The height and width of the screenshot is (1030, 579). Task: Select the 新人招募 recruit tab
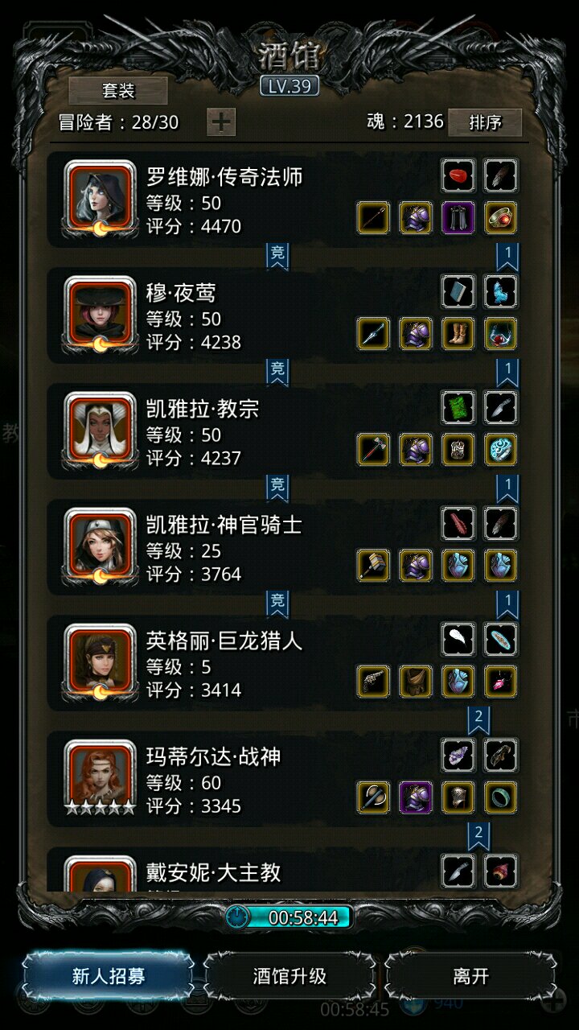[109, 977]
